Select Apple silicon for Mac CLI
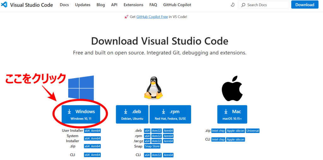 click(235, 140)
